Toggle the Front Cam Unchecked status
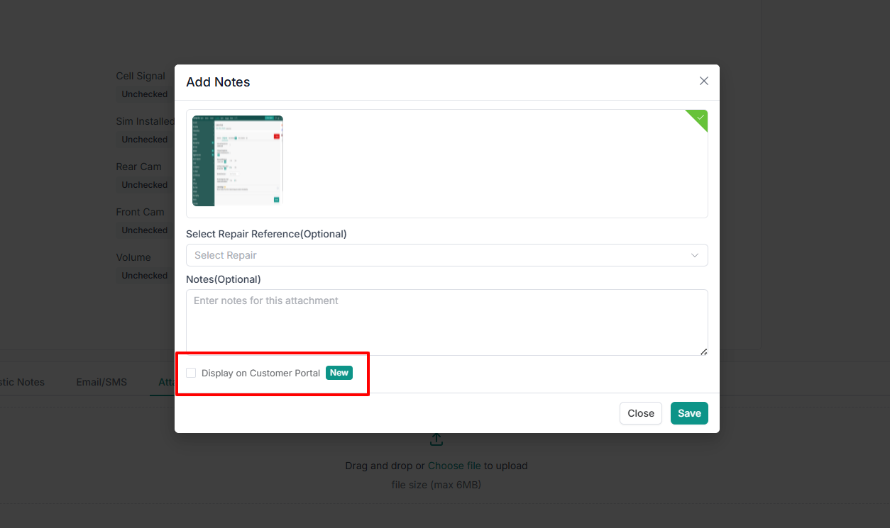This screenshot has height=528, width=890. click(x=145, y=230)
